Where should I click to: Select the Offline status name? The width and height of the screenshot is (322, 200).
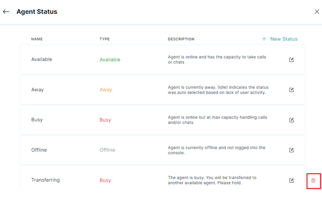click(39, 150)
